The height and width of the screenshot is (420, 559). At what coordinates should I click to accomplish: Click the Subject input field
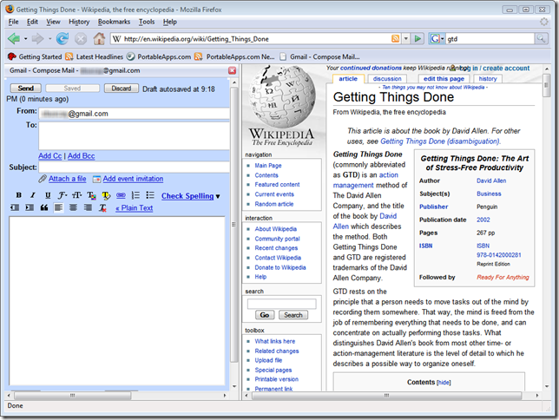134,167
